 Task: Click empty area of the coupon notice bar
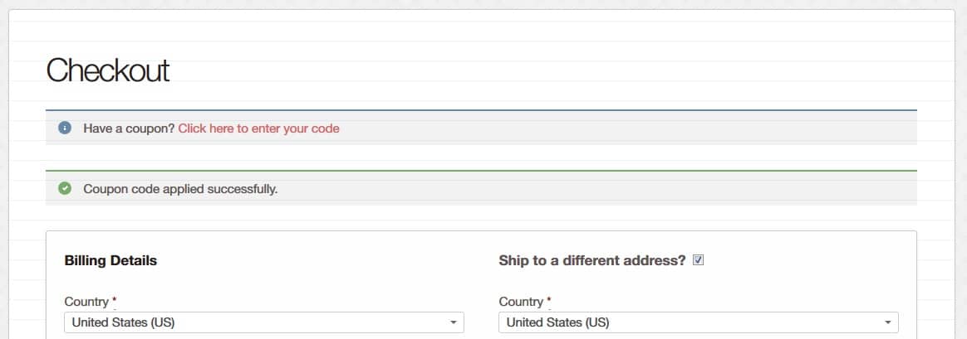(x=616, y=128)
